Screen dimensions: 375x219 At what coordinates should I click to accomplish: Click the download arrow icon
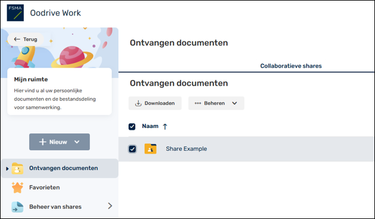[138, 104]
